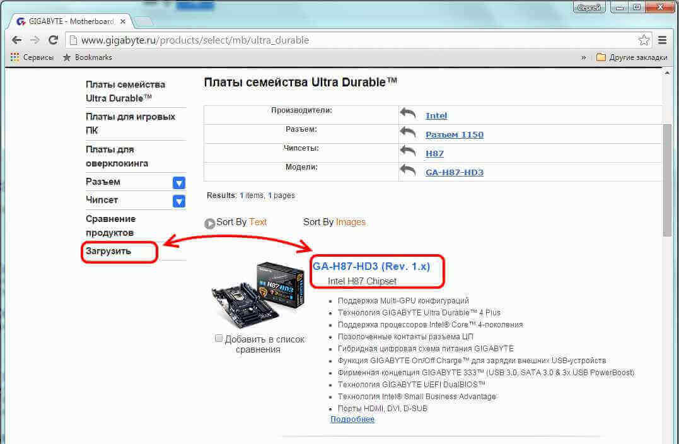Tick Добавить в список сравнения checkbox

[219, 338]
